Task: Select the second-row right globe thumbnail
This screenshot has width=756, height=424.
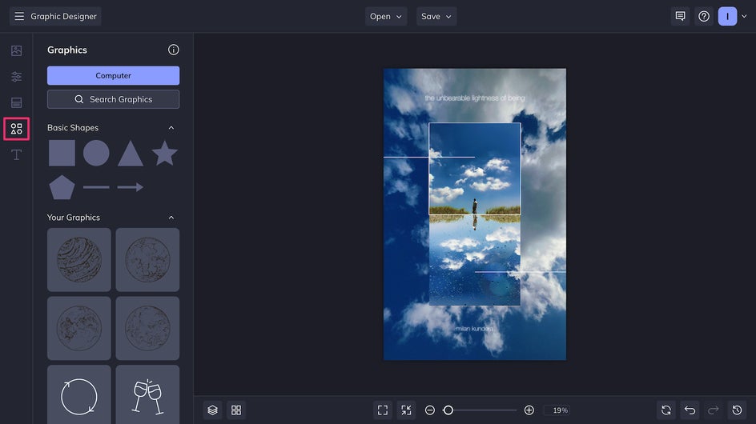Action: coord(147,328)
